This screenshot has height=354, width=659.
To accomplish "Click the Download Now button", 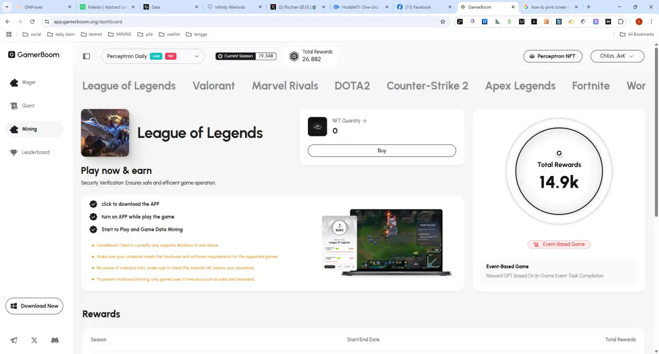I will pyautogui.click(x=34, y=306).
